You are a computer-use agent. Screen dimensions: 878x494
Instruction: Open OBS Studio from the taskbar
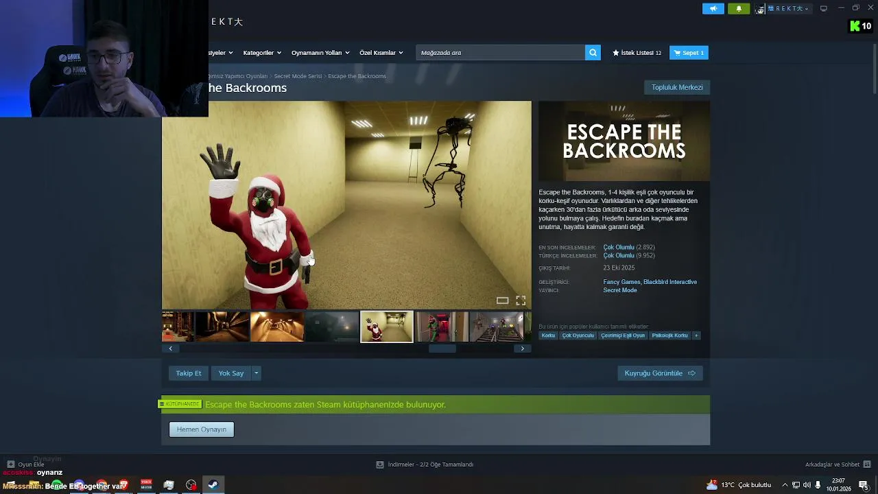pos(191,485)
